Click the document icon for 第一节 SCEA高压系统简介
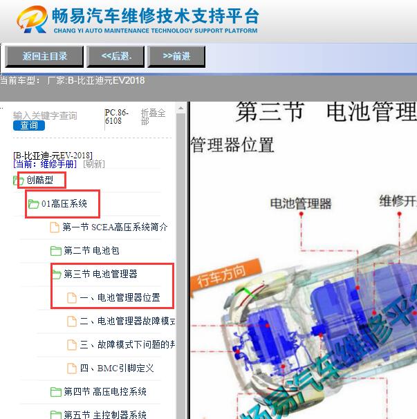417x419 pixels. coord(55,227)
